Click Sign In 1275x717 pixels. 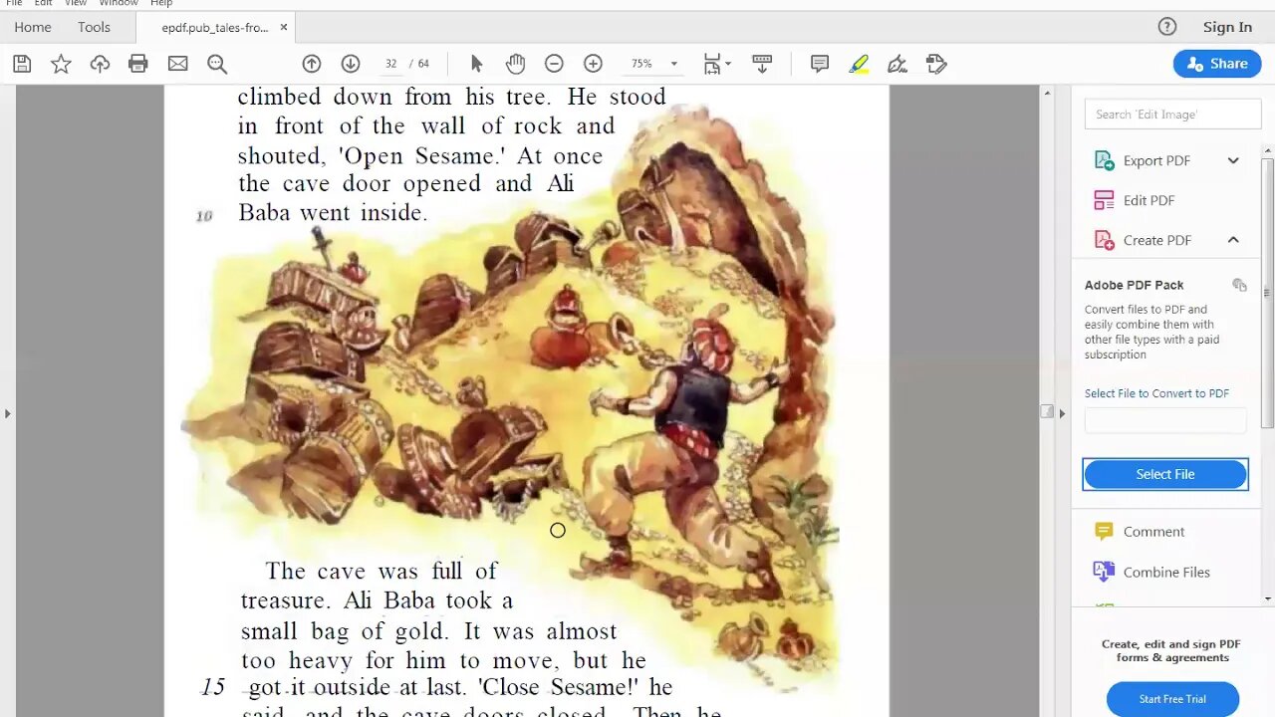click(x=1227, y=27)
